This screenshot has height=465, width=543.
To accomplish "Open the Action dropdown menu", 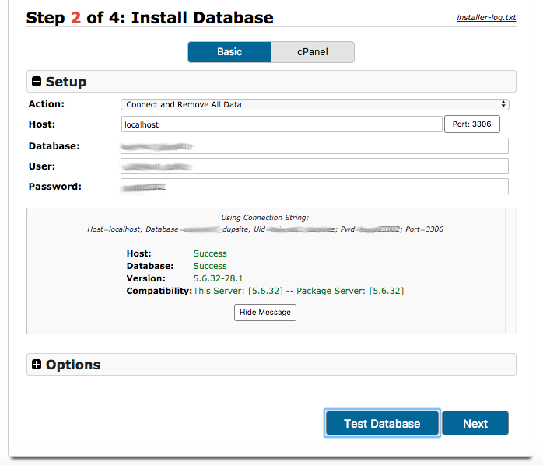I will [314, 104].
